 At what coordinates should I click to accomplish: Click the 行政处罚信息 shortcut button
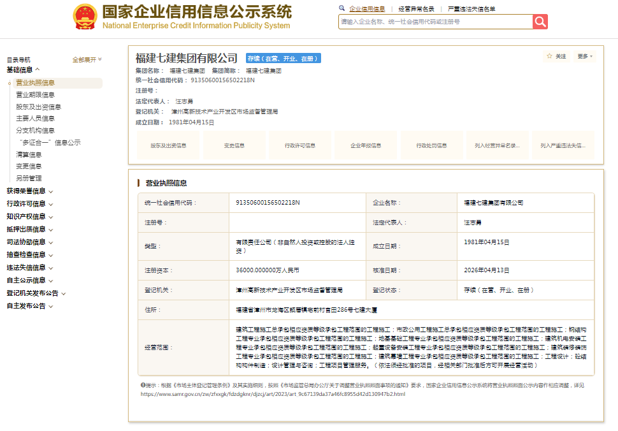pyautogui.click(x=431, y=145)
